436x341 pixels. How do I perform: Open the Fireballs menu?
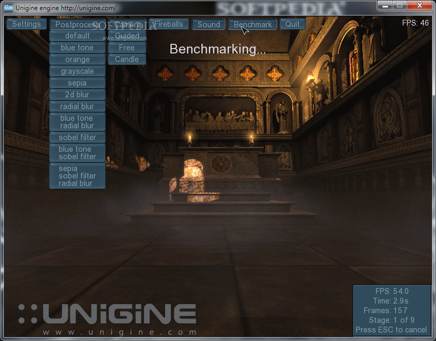[168, 24]
